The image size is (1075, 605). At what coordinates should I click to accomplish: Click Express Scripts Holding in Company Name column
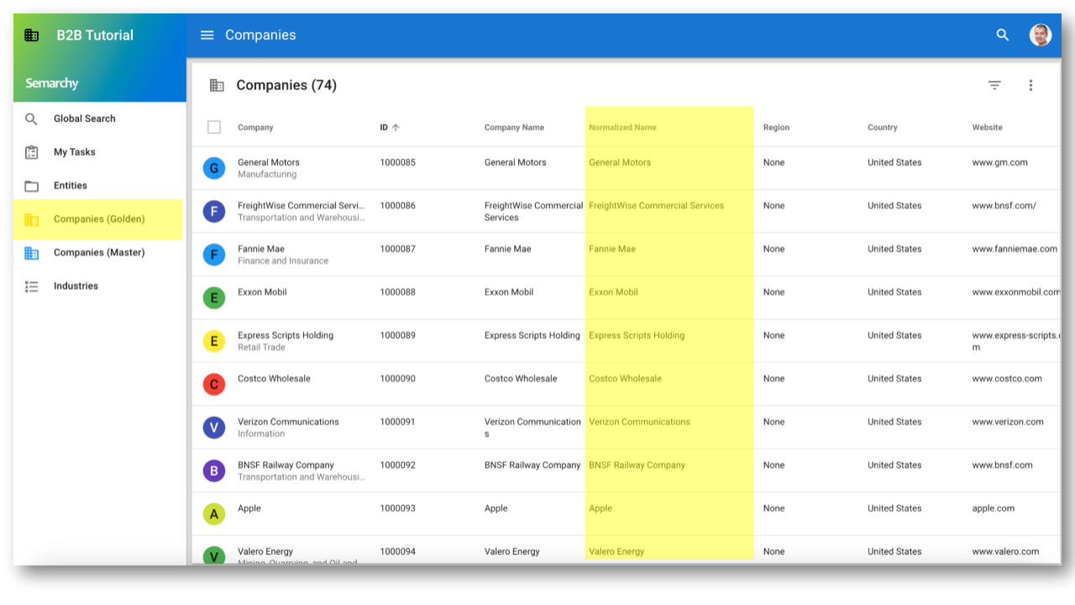click(532, 335)
